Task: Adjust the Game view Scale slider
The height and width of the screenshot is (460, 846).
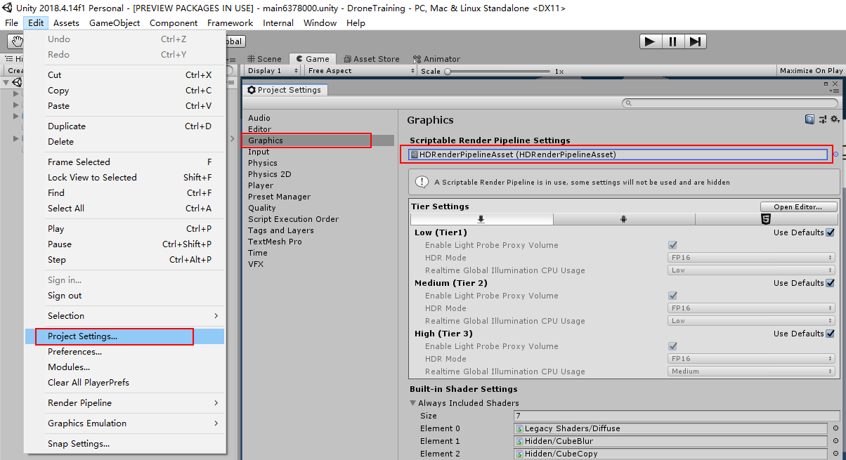Action: point(498,71)
